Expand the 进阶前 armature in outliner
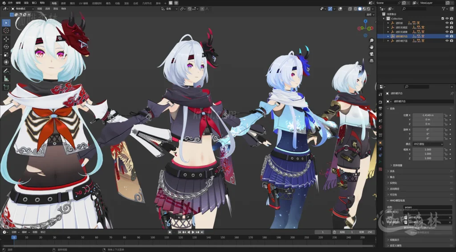Viewport: 456px width, 252px height. [x=388, y=23]
